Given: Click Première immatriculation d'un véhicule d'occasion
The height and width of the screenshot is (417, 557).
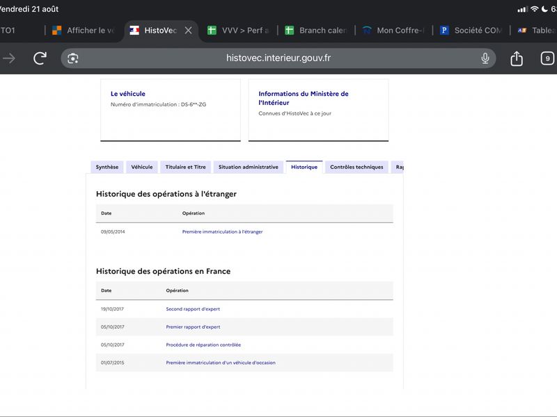Looking at the screenshot, I should (221, 363).
